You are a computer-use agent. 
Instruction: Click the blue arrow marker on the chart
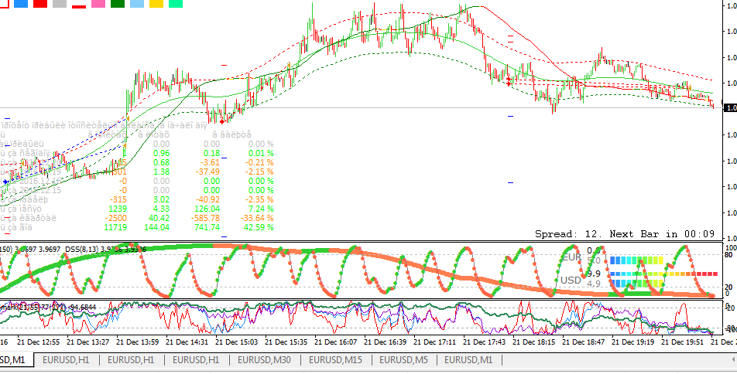[5, 182]
